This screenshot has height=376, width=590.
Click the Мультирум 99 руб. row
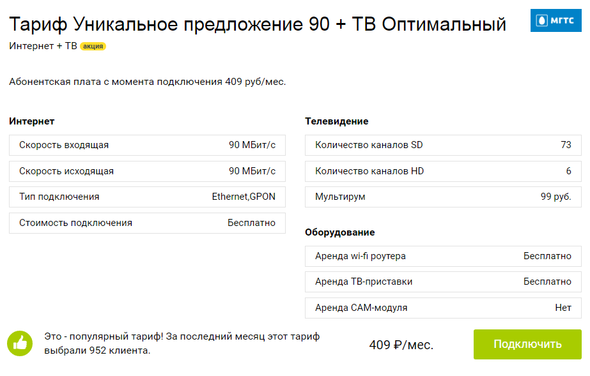tap(443, 197)
